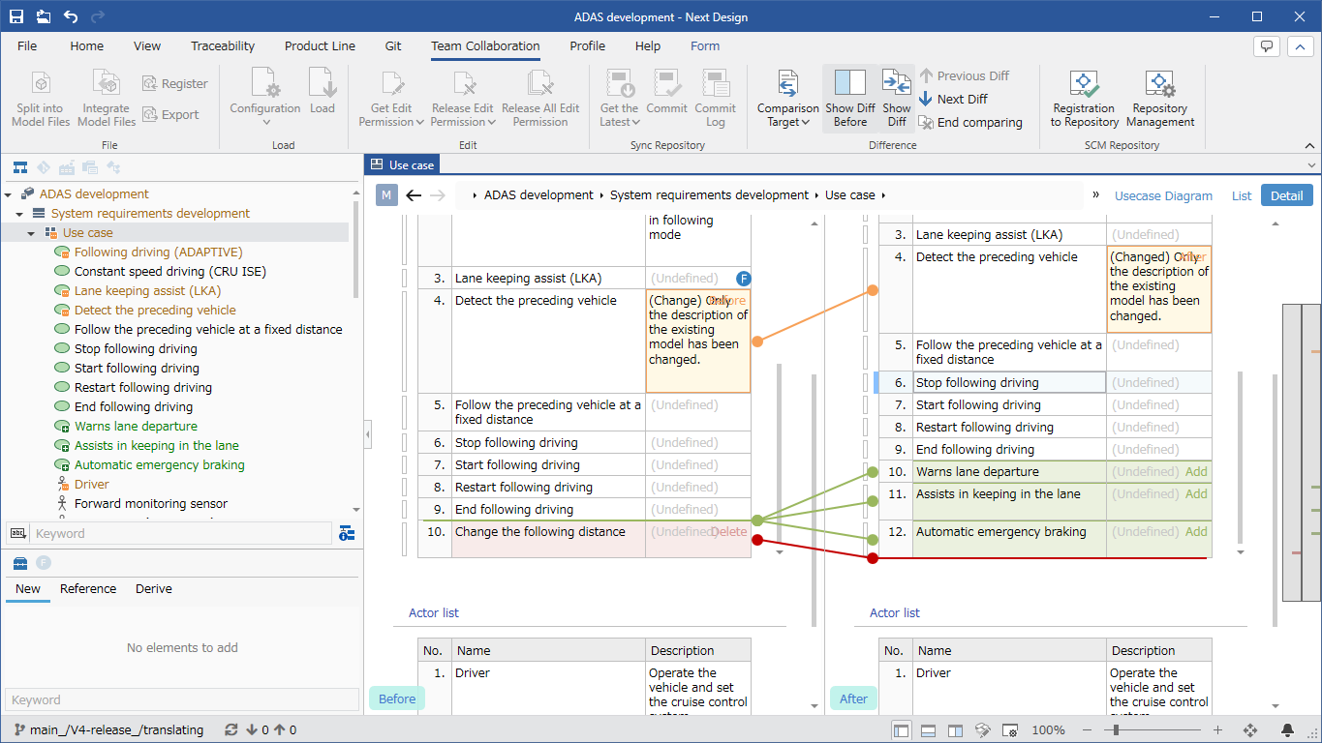Click the navigator search options icon
Viewport: 1322px width, 743px height.
click(x=347, y=533)
